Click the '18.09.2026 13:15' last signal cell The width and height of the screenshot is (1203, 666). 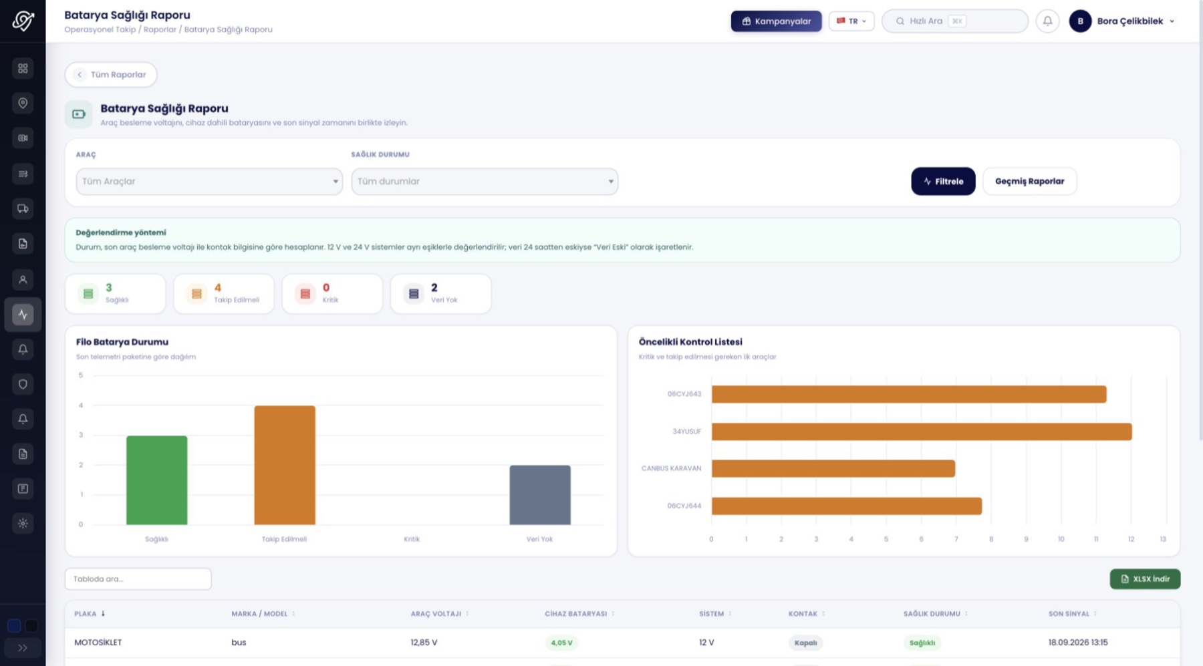[1078, 643]
